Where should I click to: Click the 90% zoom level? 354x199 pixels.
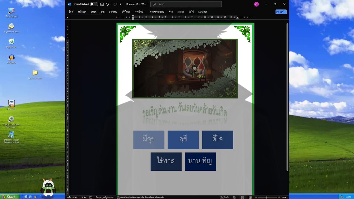(x=284, y=197)
